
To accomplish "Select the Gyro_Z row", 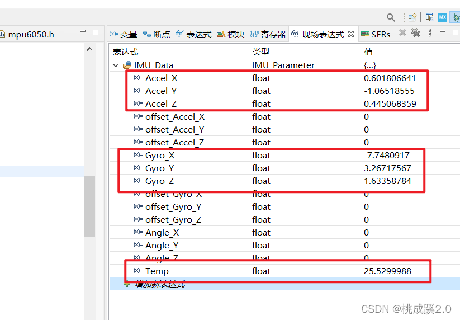I will pos(284,181).
